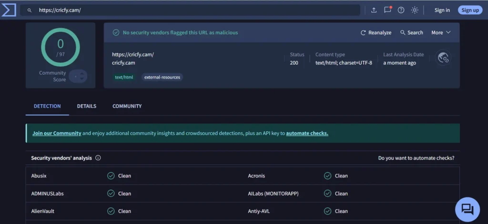The image size is (488, 224).
Task: Click the status value 200
Action: pos(294,63)
